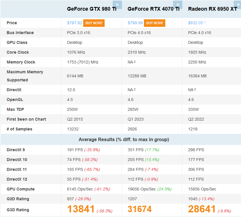This screenshot has height=217, width=241.
Task: Click the GeForce GTX 980 Ti heading
Action: coord(92,9)
